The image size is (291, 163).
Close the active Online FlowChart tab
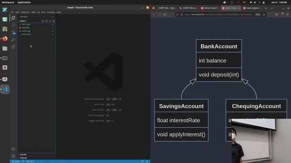239,8
